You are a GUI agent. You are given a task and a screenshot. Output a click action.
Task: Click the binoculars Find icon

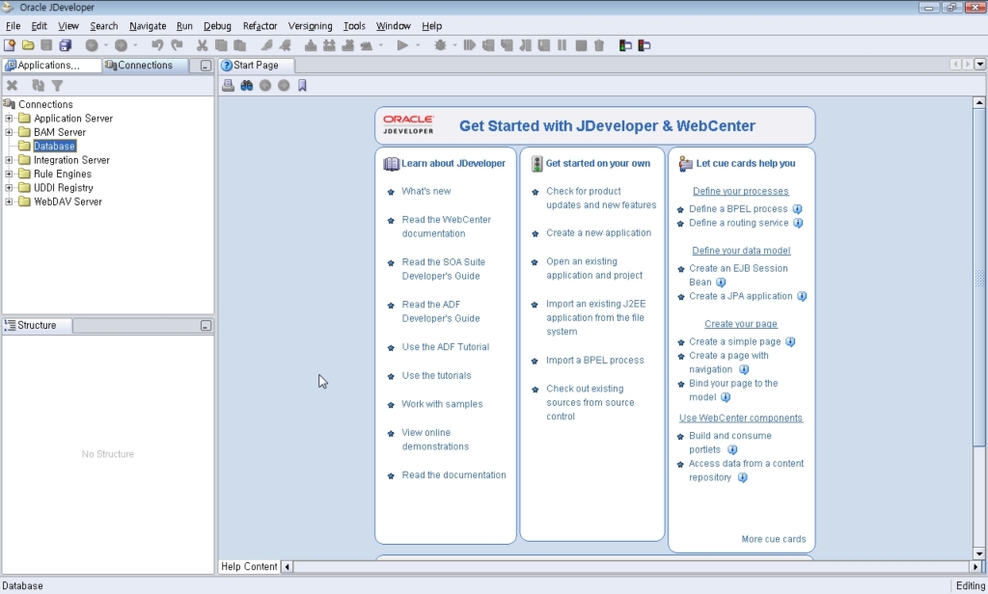pos(246,86)
